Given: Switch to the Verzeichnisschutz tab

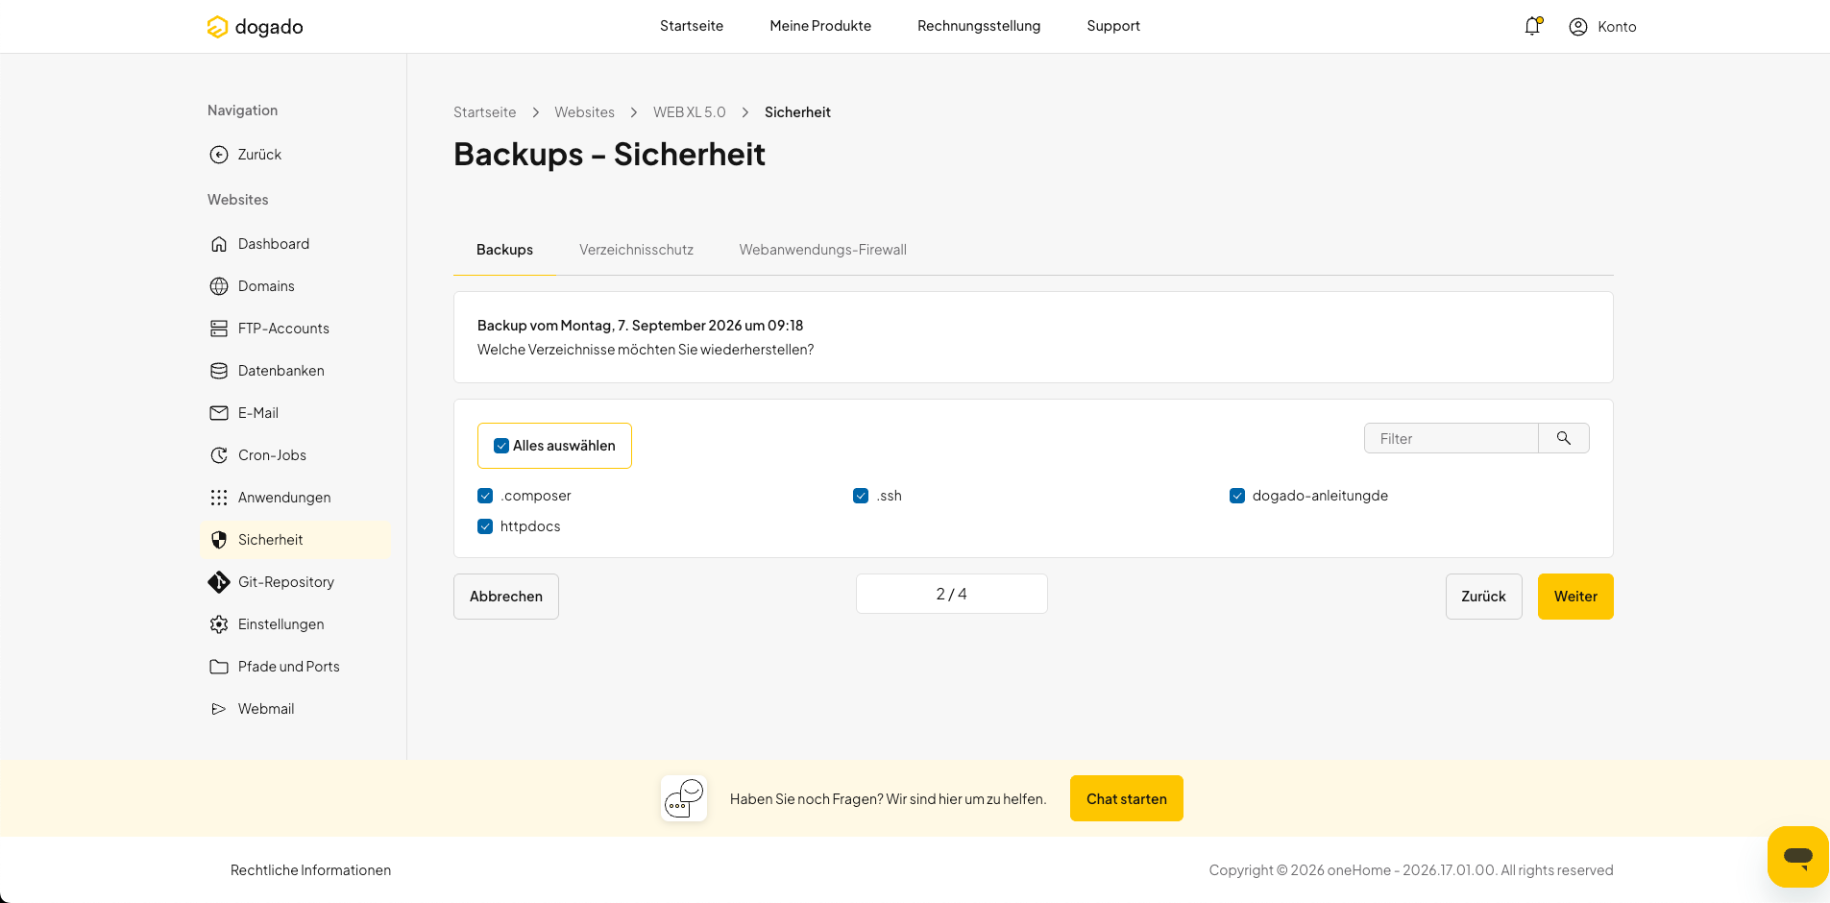Looking at the screenshot, I should [x=636, y=250].
